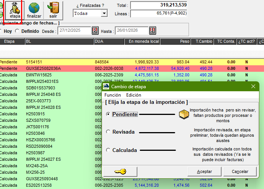This screenshot has width=264, height=189.
Task: Click the Desde date input field
Action: (74, 31)
